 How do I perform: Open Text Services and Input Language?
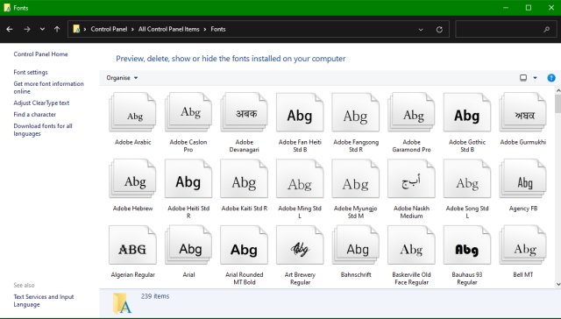[x=44, y=301]
